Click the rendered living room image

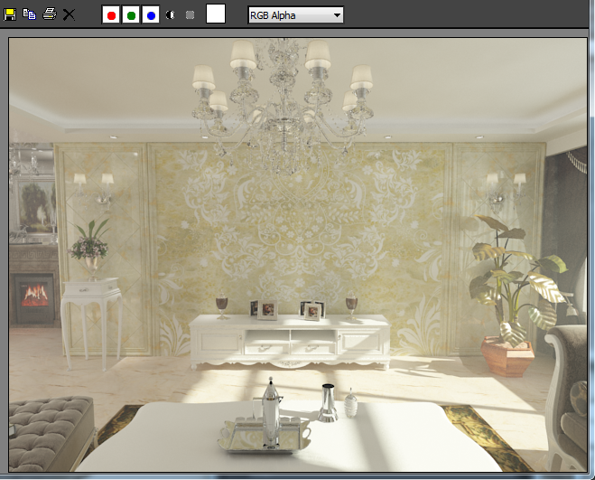298,255
